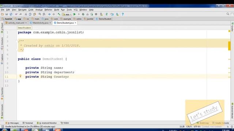
Task: Click the intention lightbulb on line 11
Action: click(x=20, y=76)
